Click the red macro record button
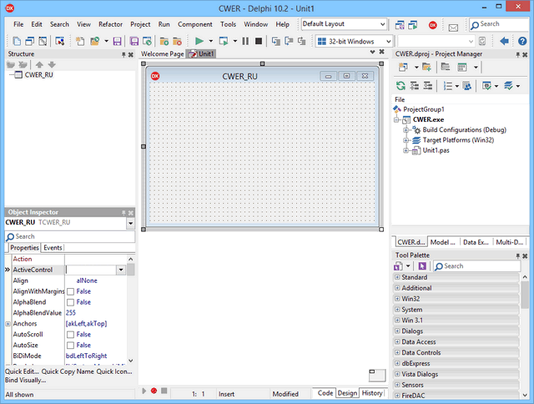Screen dimensions: 534x404 point(154,391)
